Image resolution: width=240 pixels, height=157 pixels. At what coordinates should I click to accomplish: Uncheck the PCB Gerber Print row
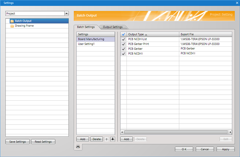coord(124,44)
